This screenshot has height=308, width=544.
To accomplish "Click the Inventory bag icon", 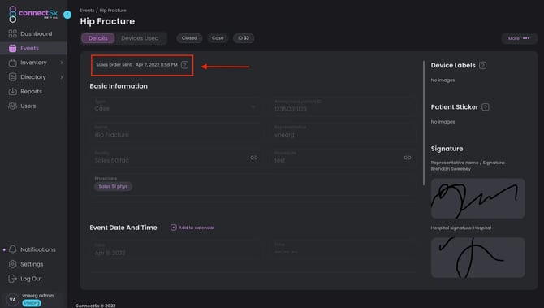I will [12, 63].
